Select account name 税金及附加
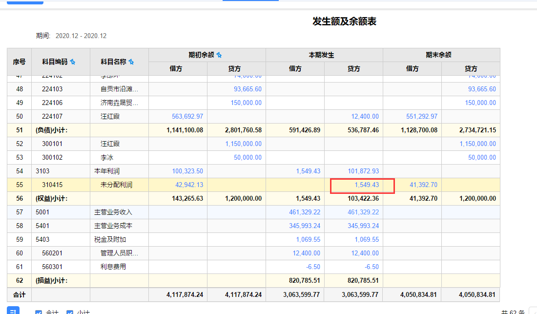Screen dimensions: 537x314 (110, 240)
